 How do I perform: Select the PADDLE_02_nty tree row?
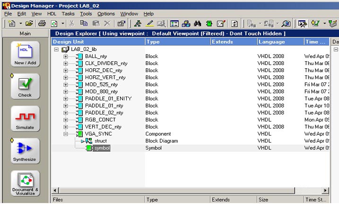click(104, 113)
